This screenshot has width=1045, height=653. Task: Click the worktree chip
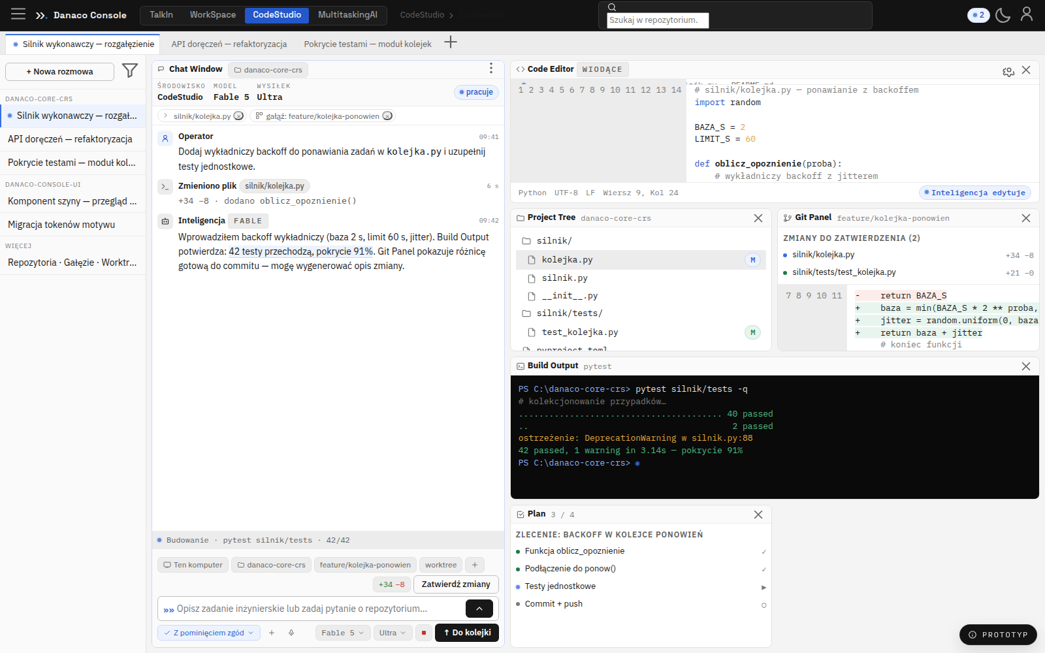click(x=441, y=565)
